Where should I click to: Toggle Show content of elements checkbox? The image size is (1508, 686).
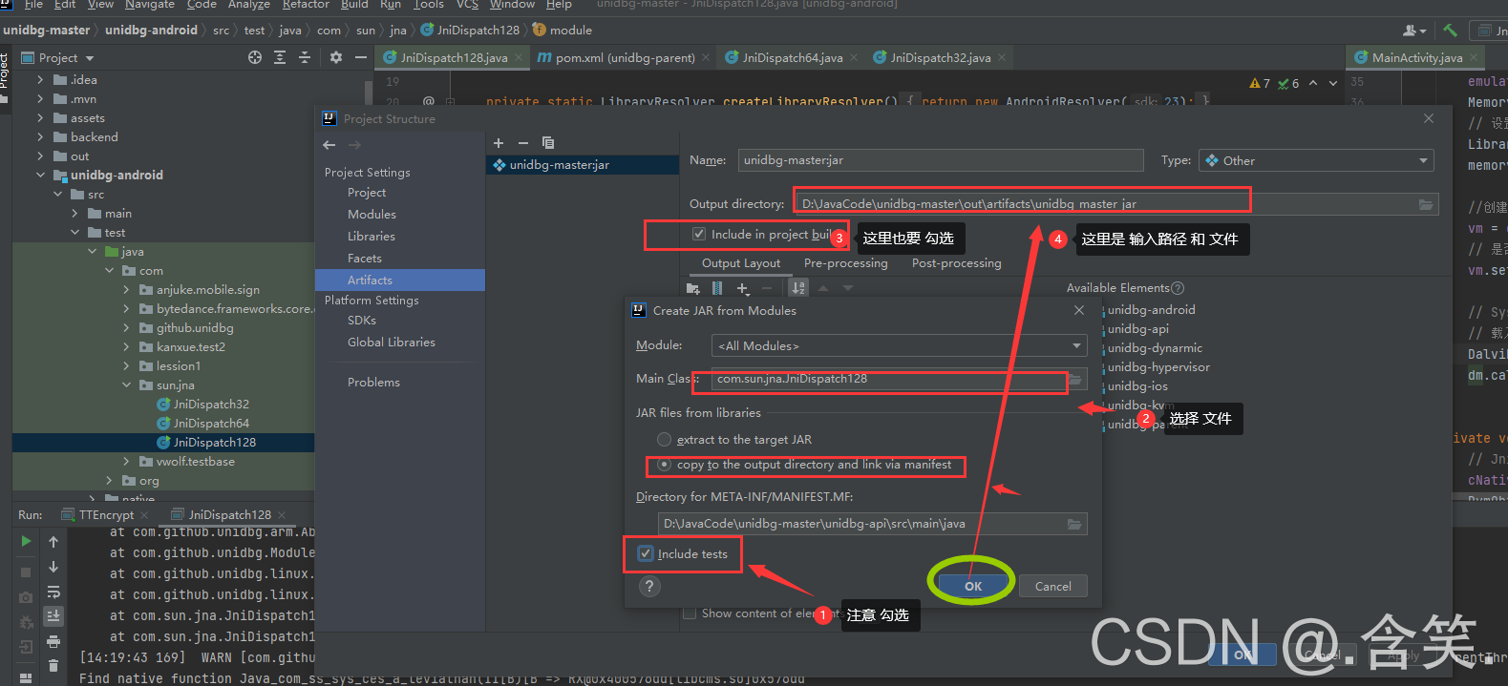(x=690, y=613)
